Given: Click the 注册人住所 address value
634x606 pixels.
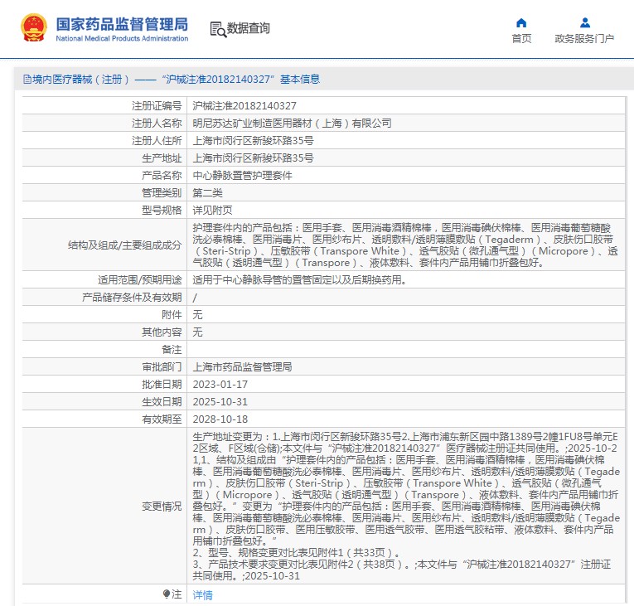Looking at the screenshot, I should [x=253, y=141].
